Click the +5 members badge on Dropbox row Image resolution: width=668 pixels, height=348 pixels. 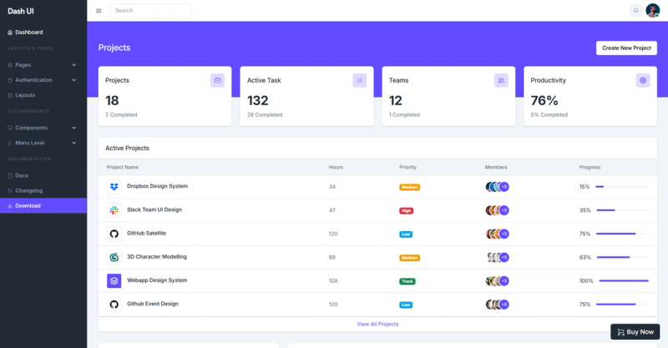504,187
